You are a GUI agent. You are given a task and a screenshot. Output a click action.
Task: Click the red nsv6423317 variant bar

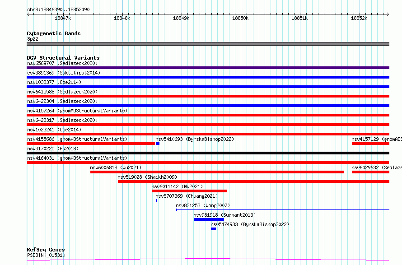(x=208, y=125)
